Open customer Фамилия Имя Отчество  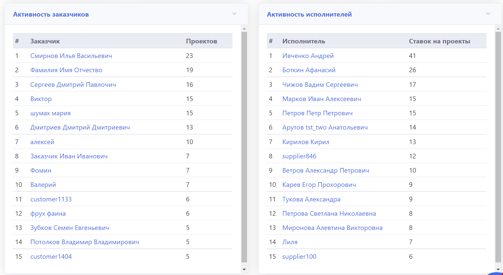pyautogui.click(x=66, y=70)
